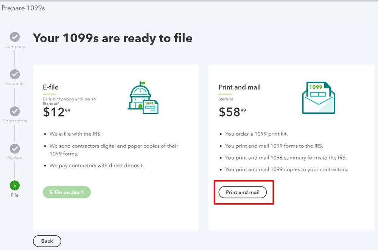Click the $12.99 e-file price
Screen dimensions: 378x250
click(57, 112)
